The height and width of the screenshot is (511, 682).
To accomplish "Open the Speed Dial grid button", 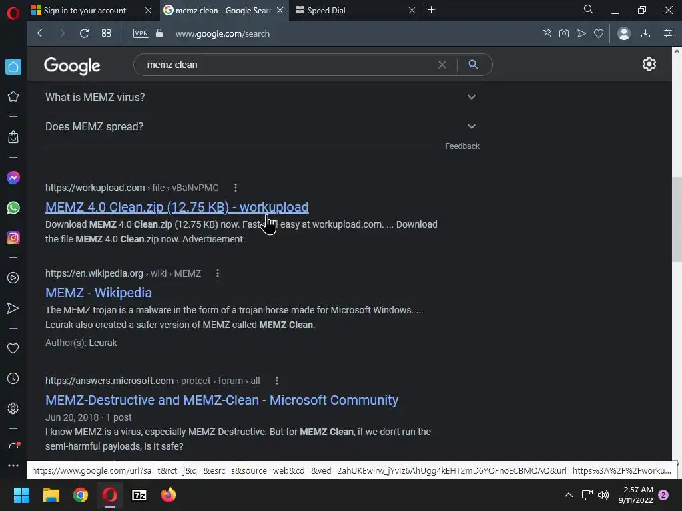I will coord(106,33).
